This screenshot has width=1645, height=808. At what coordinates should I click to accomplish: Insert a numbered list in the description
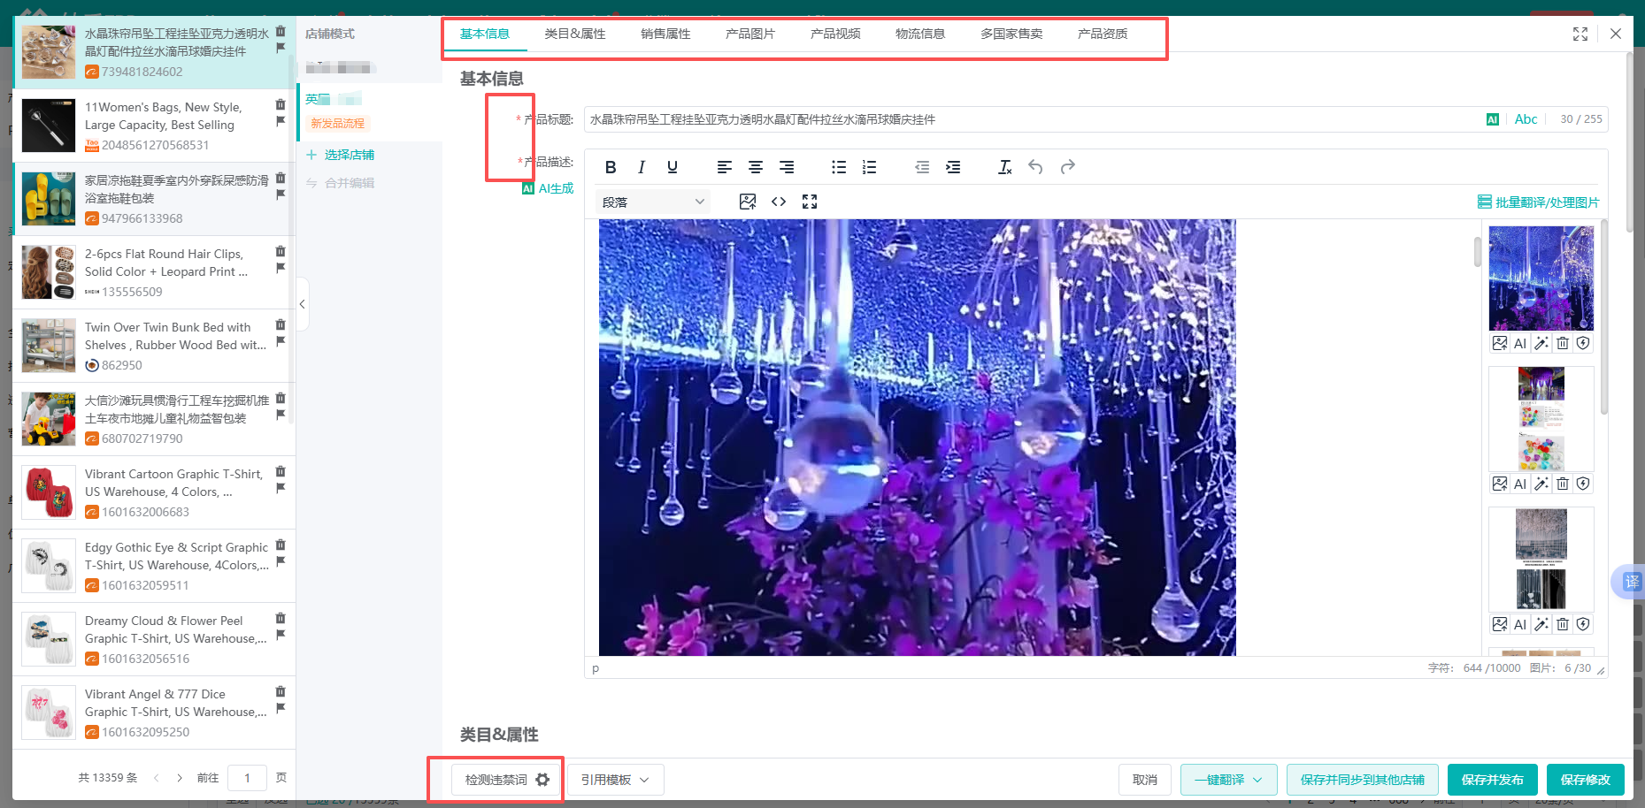[x=869, y=166]
